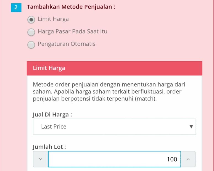Click the black triangle arrow of Last Price
This screenshot has height=171, width=214.
click(191, 127)
